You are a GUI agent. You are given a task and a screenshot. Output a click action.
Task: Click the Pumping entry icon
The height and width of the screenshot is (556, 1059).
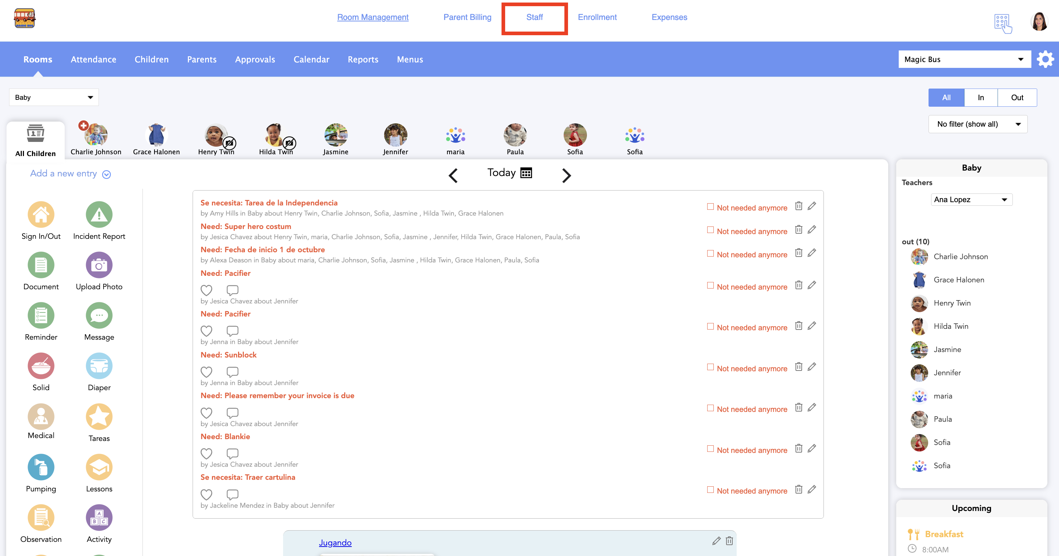(41, 467)
